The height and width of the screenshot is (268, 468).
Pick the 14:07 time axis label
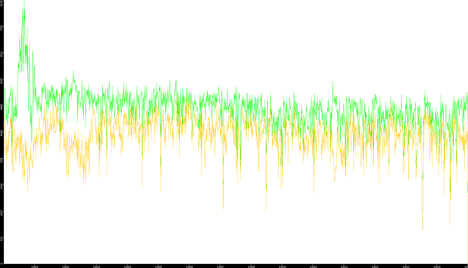point(220,267)
